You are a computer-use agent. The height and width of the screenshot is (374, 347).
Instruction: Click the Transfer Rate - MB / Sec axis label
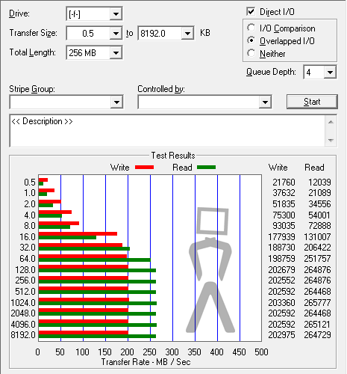pos(146,362)
